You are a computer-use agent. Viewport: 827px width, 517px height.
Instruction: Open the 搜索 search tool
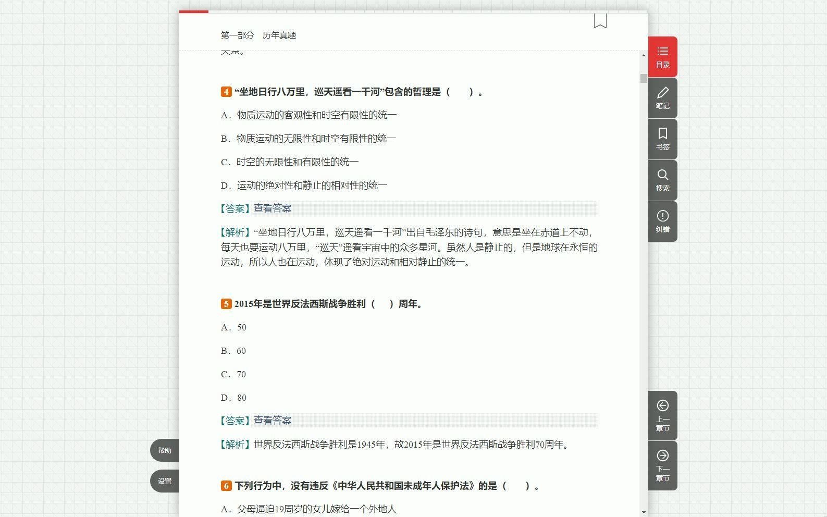[x=662, y=180]
